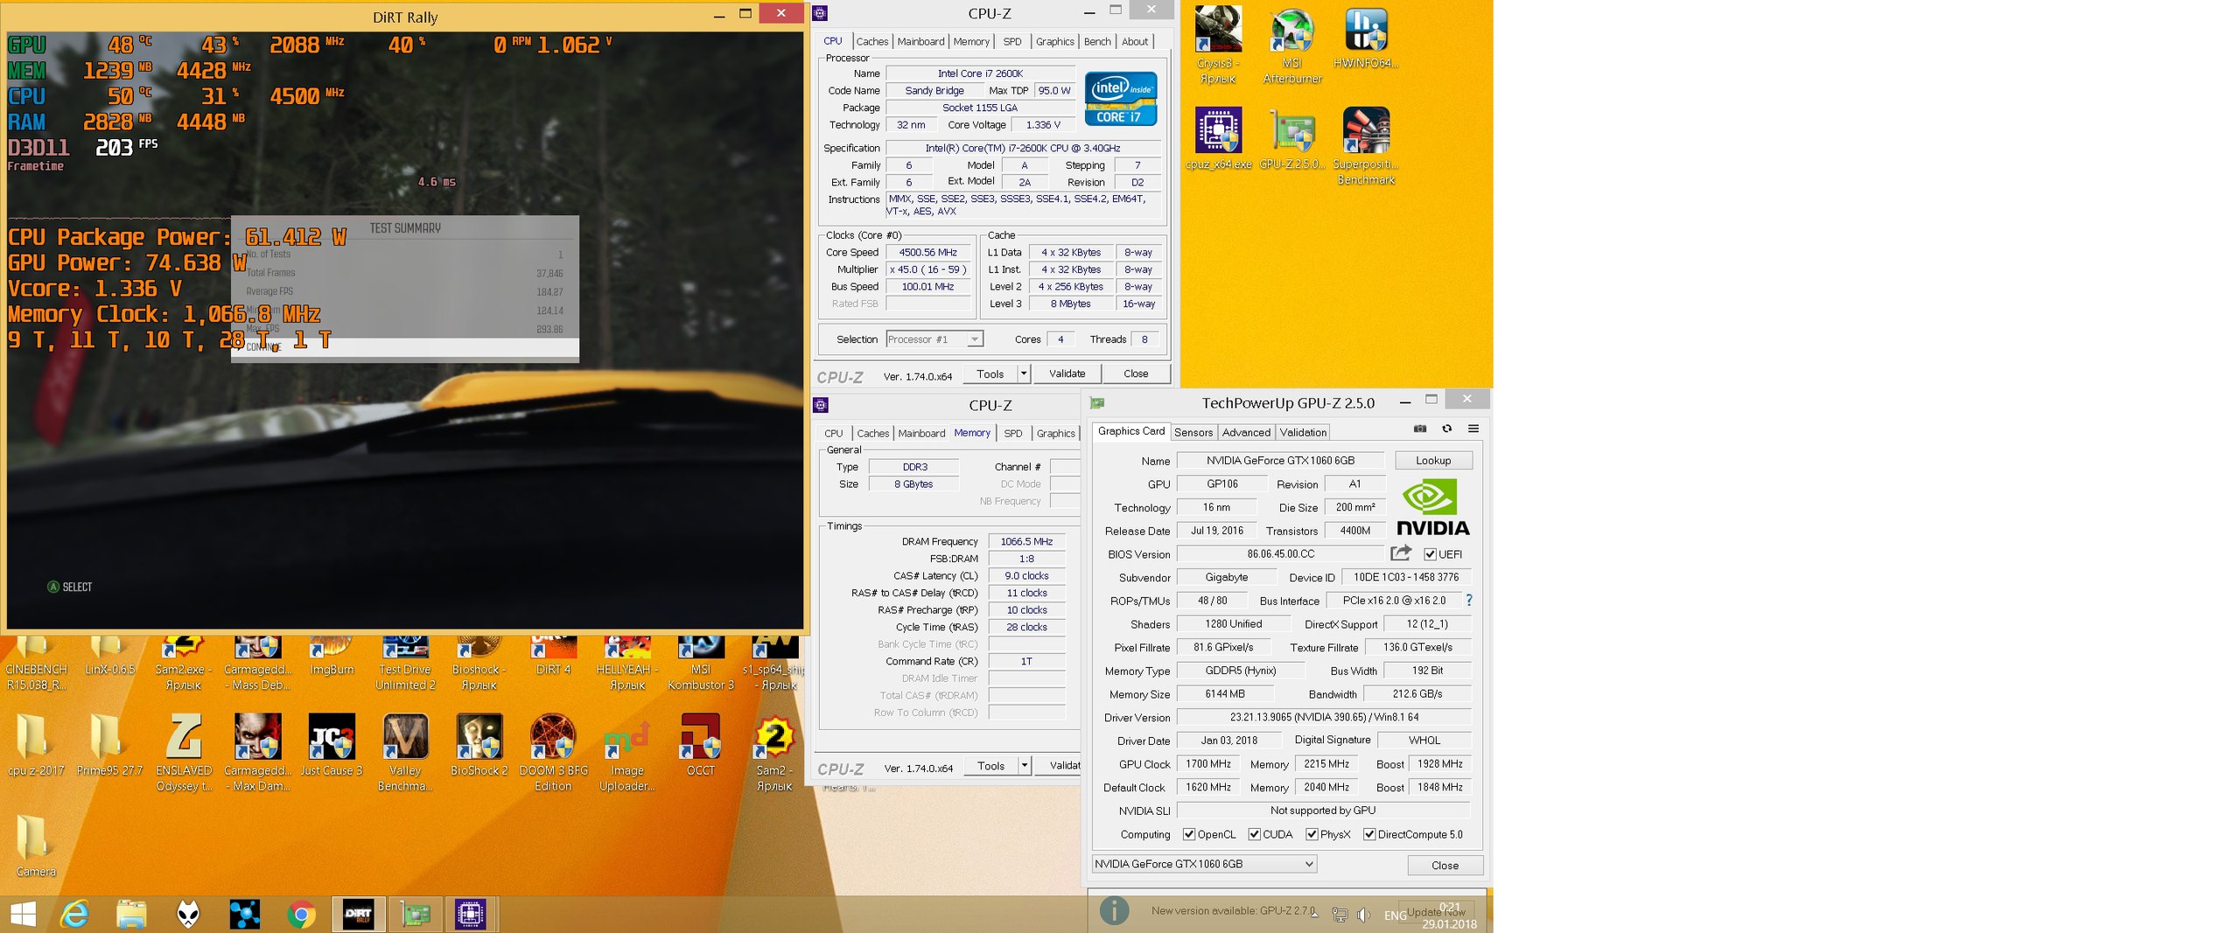The height and width of the screenshot is (933, 2240).
Task: Click the NVIDIA logo in GPU-Z
Action: tap(1432, 508)
